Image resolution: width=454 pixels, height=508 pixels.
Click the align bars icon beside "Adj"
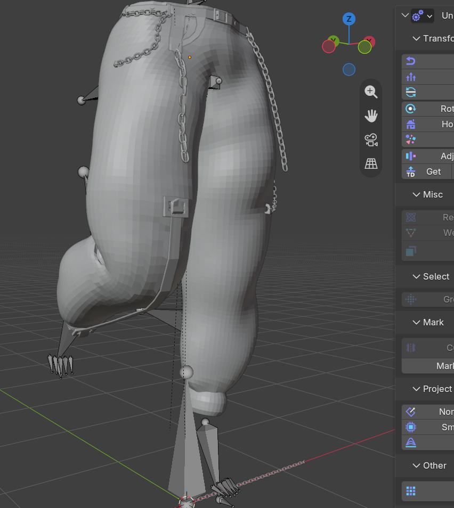pyautogui.click(x=411, y=156)
